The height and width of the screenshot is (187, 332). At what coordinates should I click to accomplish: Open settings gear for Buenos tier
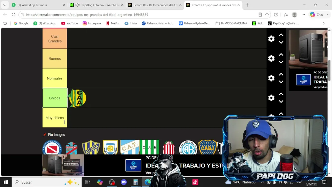(271, 58)
